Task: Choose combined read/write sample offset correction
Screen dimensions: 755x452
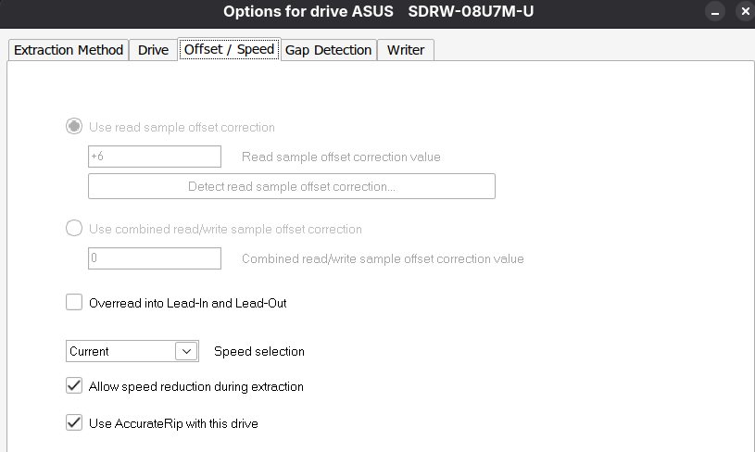Action: click(x=74, y=229)
